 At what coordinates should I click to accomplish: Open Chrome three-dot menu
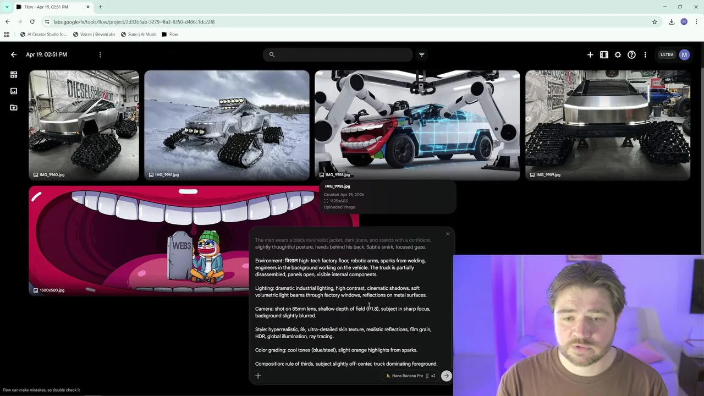click(696, 21)
